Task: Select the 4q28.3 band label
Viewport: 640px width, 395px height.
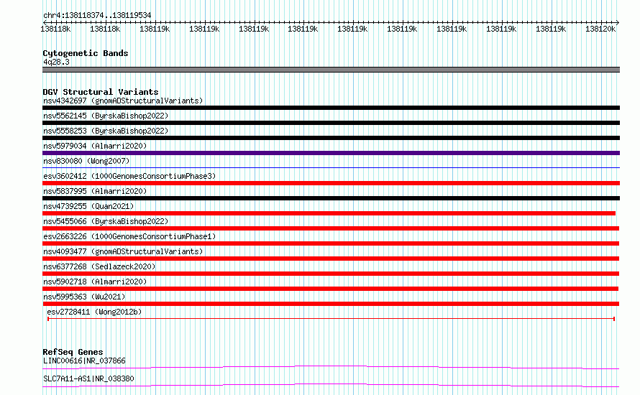Action: click(x=56, y=62)
